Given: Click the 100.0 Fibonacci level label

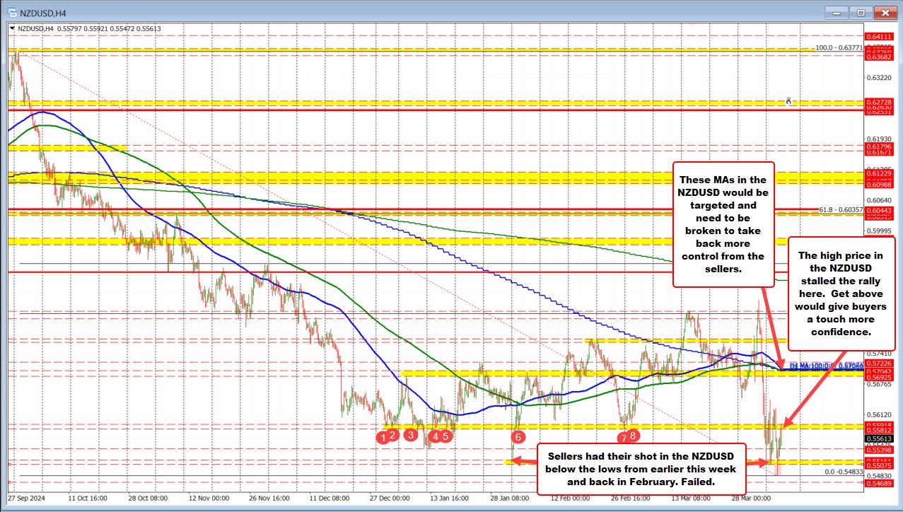Looking at the screenshot, I should click(838, 47).
